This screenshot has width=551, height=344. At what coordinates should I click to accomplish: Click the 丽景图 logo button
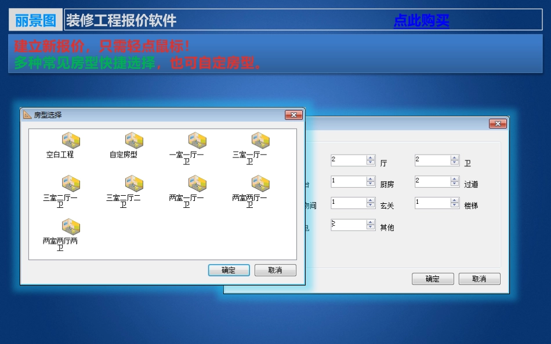point(35,20)
